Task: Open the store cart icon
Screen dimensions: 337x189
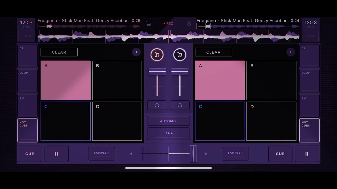Action: [x=148, y=24]
